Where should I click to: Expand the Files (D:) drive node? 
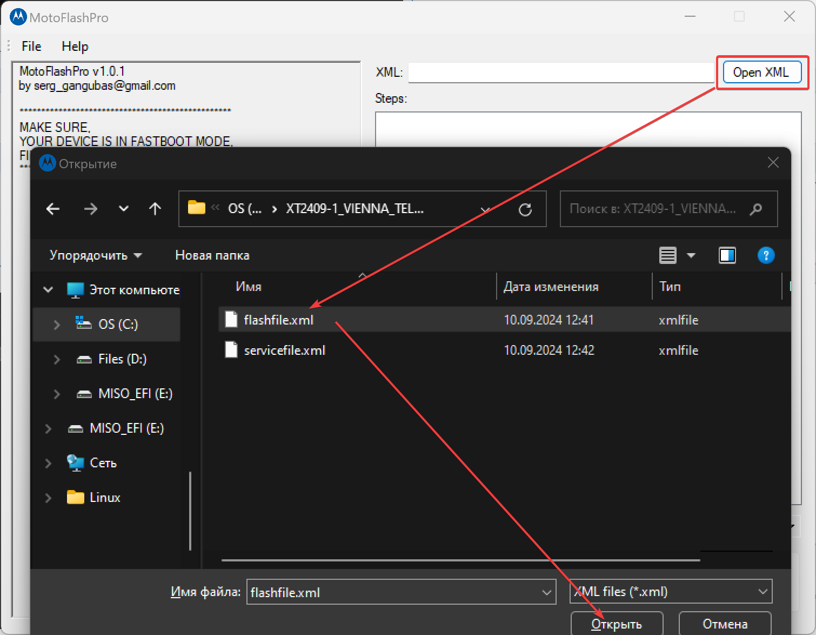pyautogui.click(x=57, y=359)
